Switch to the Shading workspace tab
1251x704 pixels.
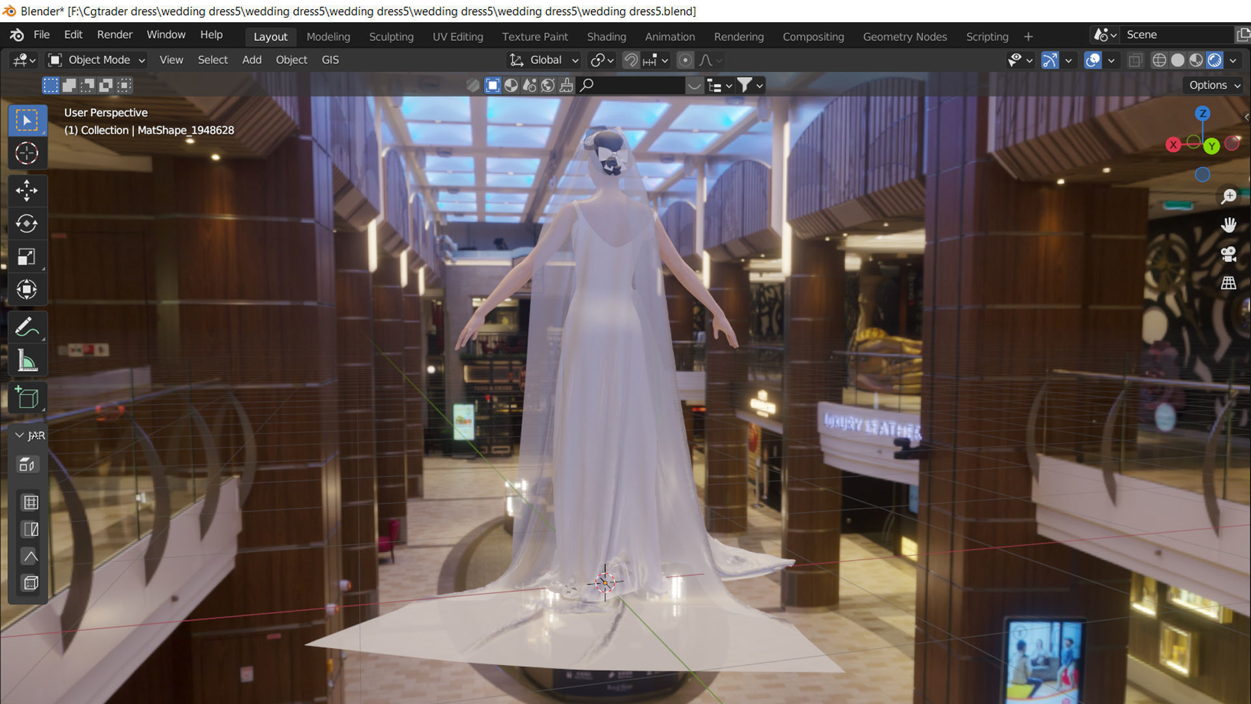(x=606, y=37)
